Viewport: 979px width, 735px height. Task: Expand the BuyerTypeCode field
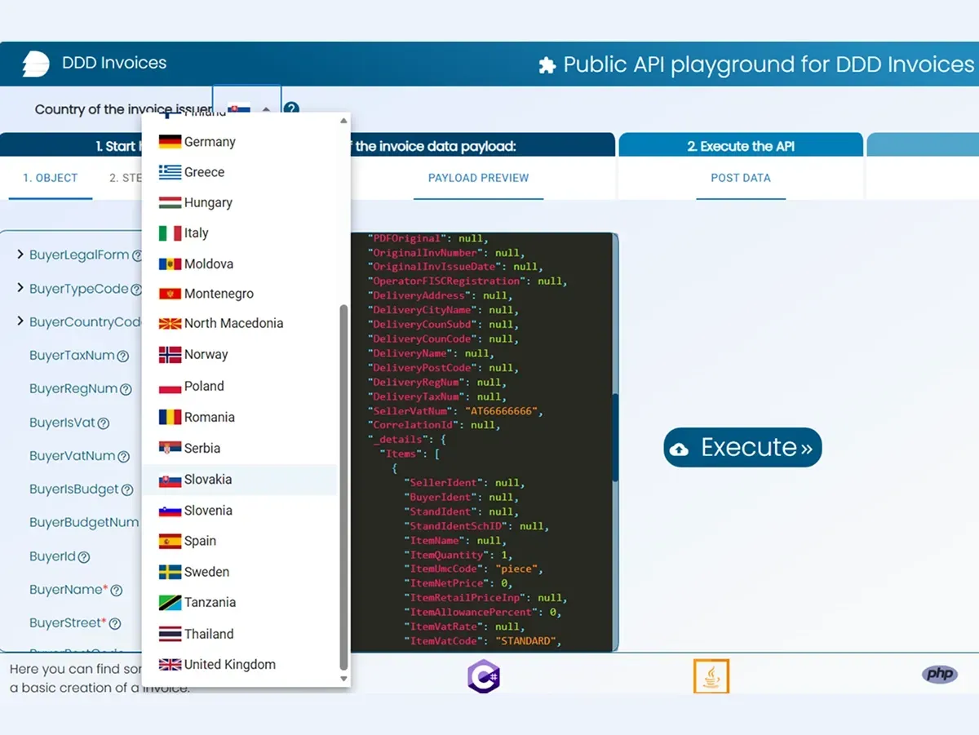[x=20, y=289]
